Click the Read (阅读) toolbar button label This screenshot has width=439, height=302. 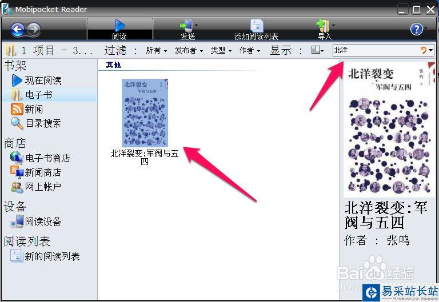pos(119,37)
